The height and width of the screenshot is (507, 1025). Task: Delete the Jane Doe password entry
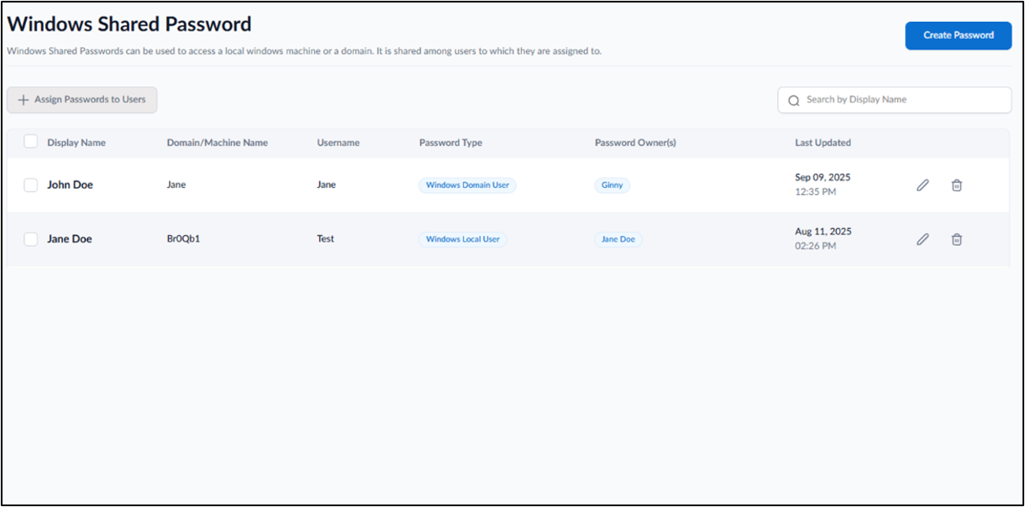pyautogui.click(x=956, y=239)
